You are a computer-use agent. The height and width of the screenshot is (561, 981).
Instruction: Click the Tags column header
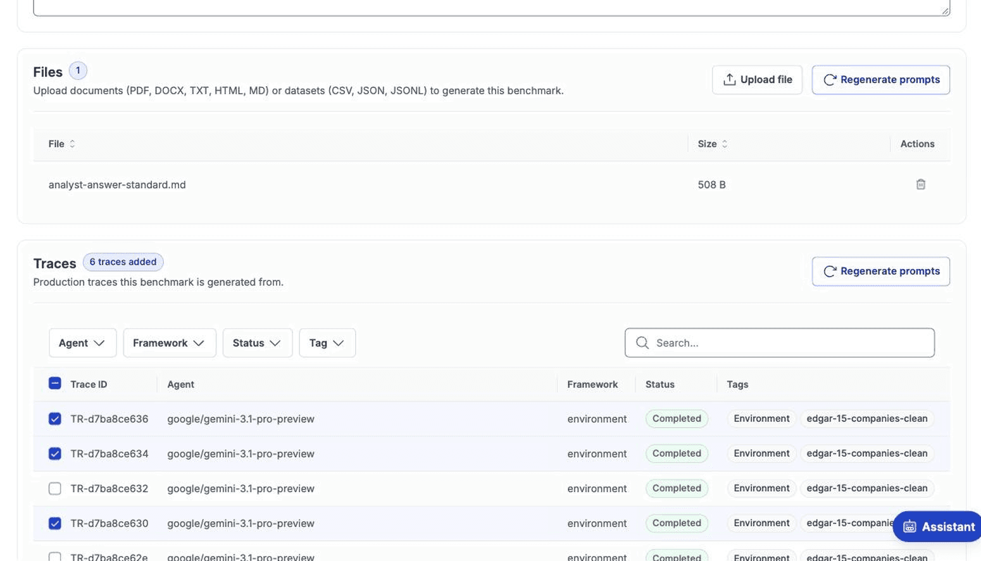(737, 384)
